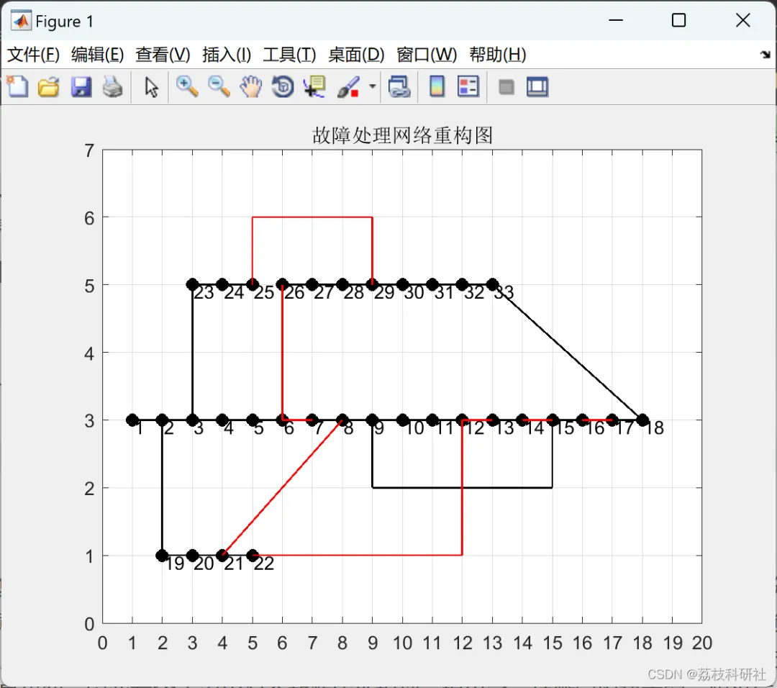This screenshot has height=688, width=777.
Task: Print the figure using printer icon
Action: 112,87
